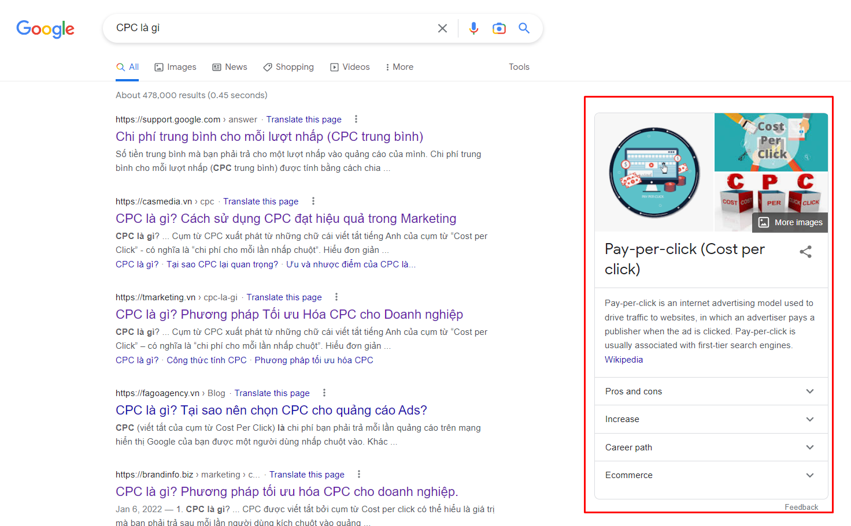
Task: Share the Pay-per-click knowledge panel
Action: click(805, 252)
